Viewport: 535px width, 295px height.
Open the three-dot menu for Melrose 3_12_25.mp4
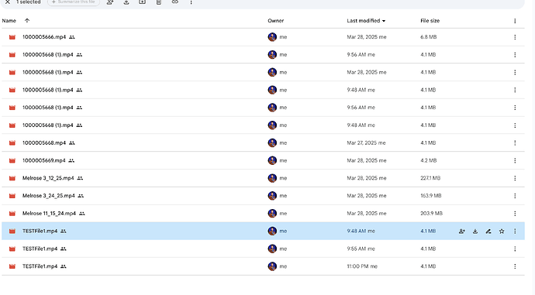click(515, 178)
